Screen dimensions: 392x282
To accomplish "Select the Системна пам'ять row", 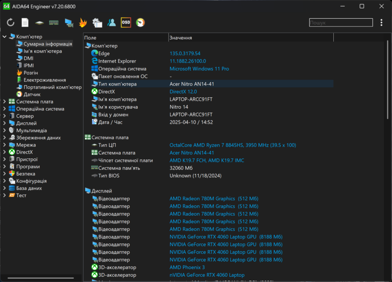I will click(212, 168).
